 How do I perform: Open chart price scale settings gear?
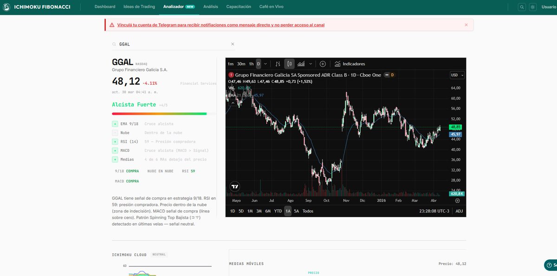(457, 201)
